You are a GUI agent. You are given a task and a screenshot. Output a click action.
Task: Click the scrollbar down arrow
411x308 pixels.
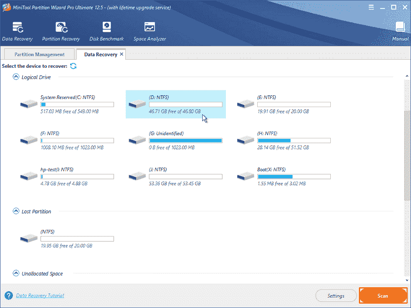tap(407, 280)
